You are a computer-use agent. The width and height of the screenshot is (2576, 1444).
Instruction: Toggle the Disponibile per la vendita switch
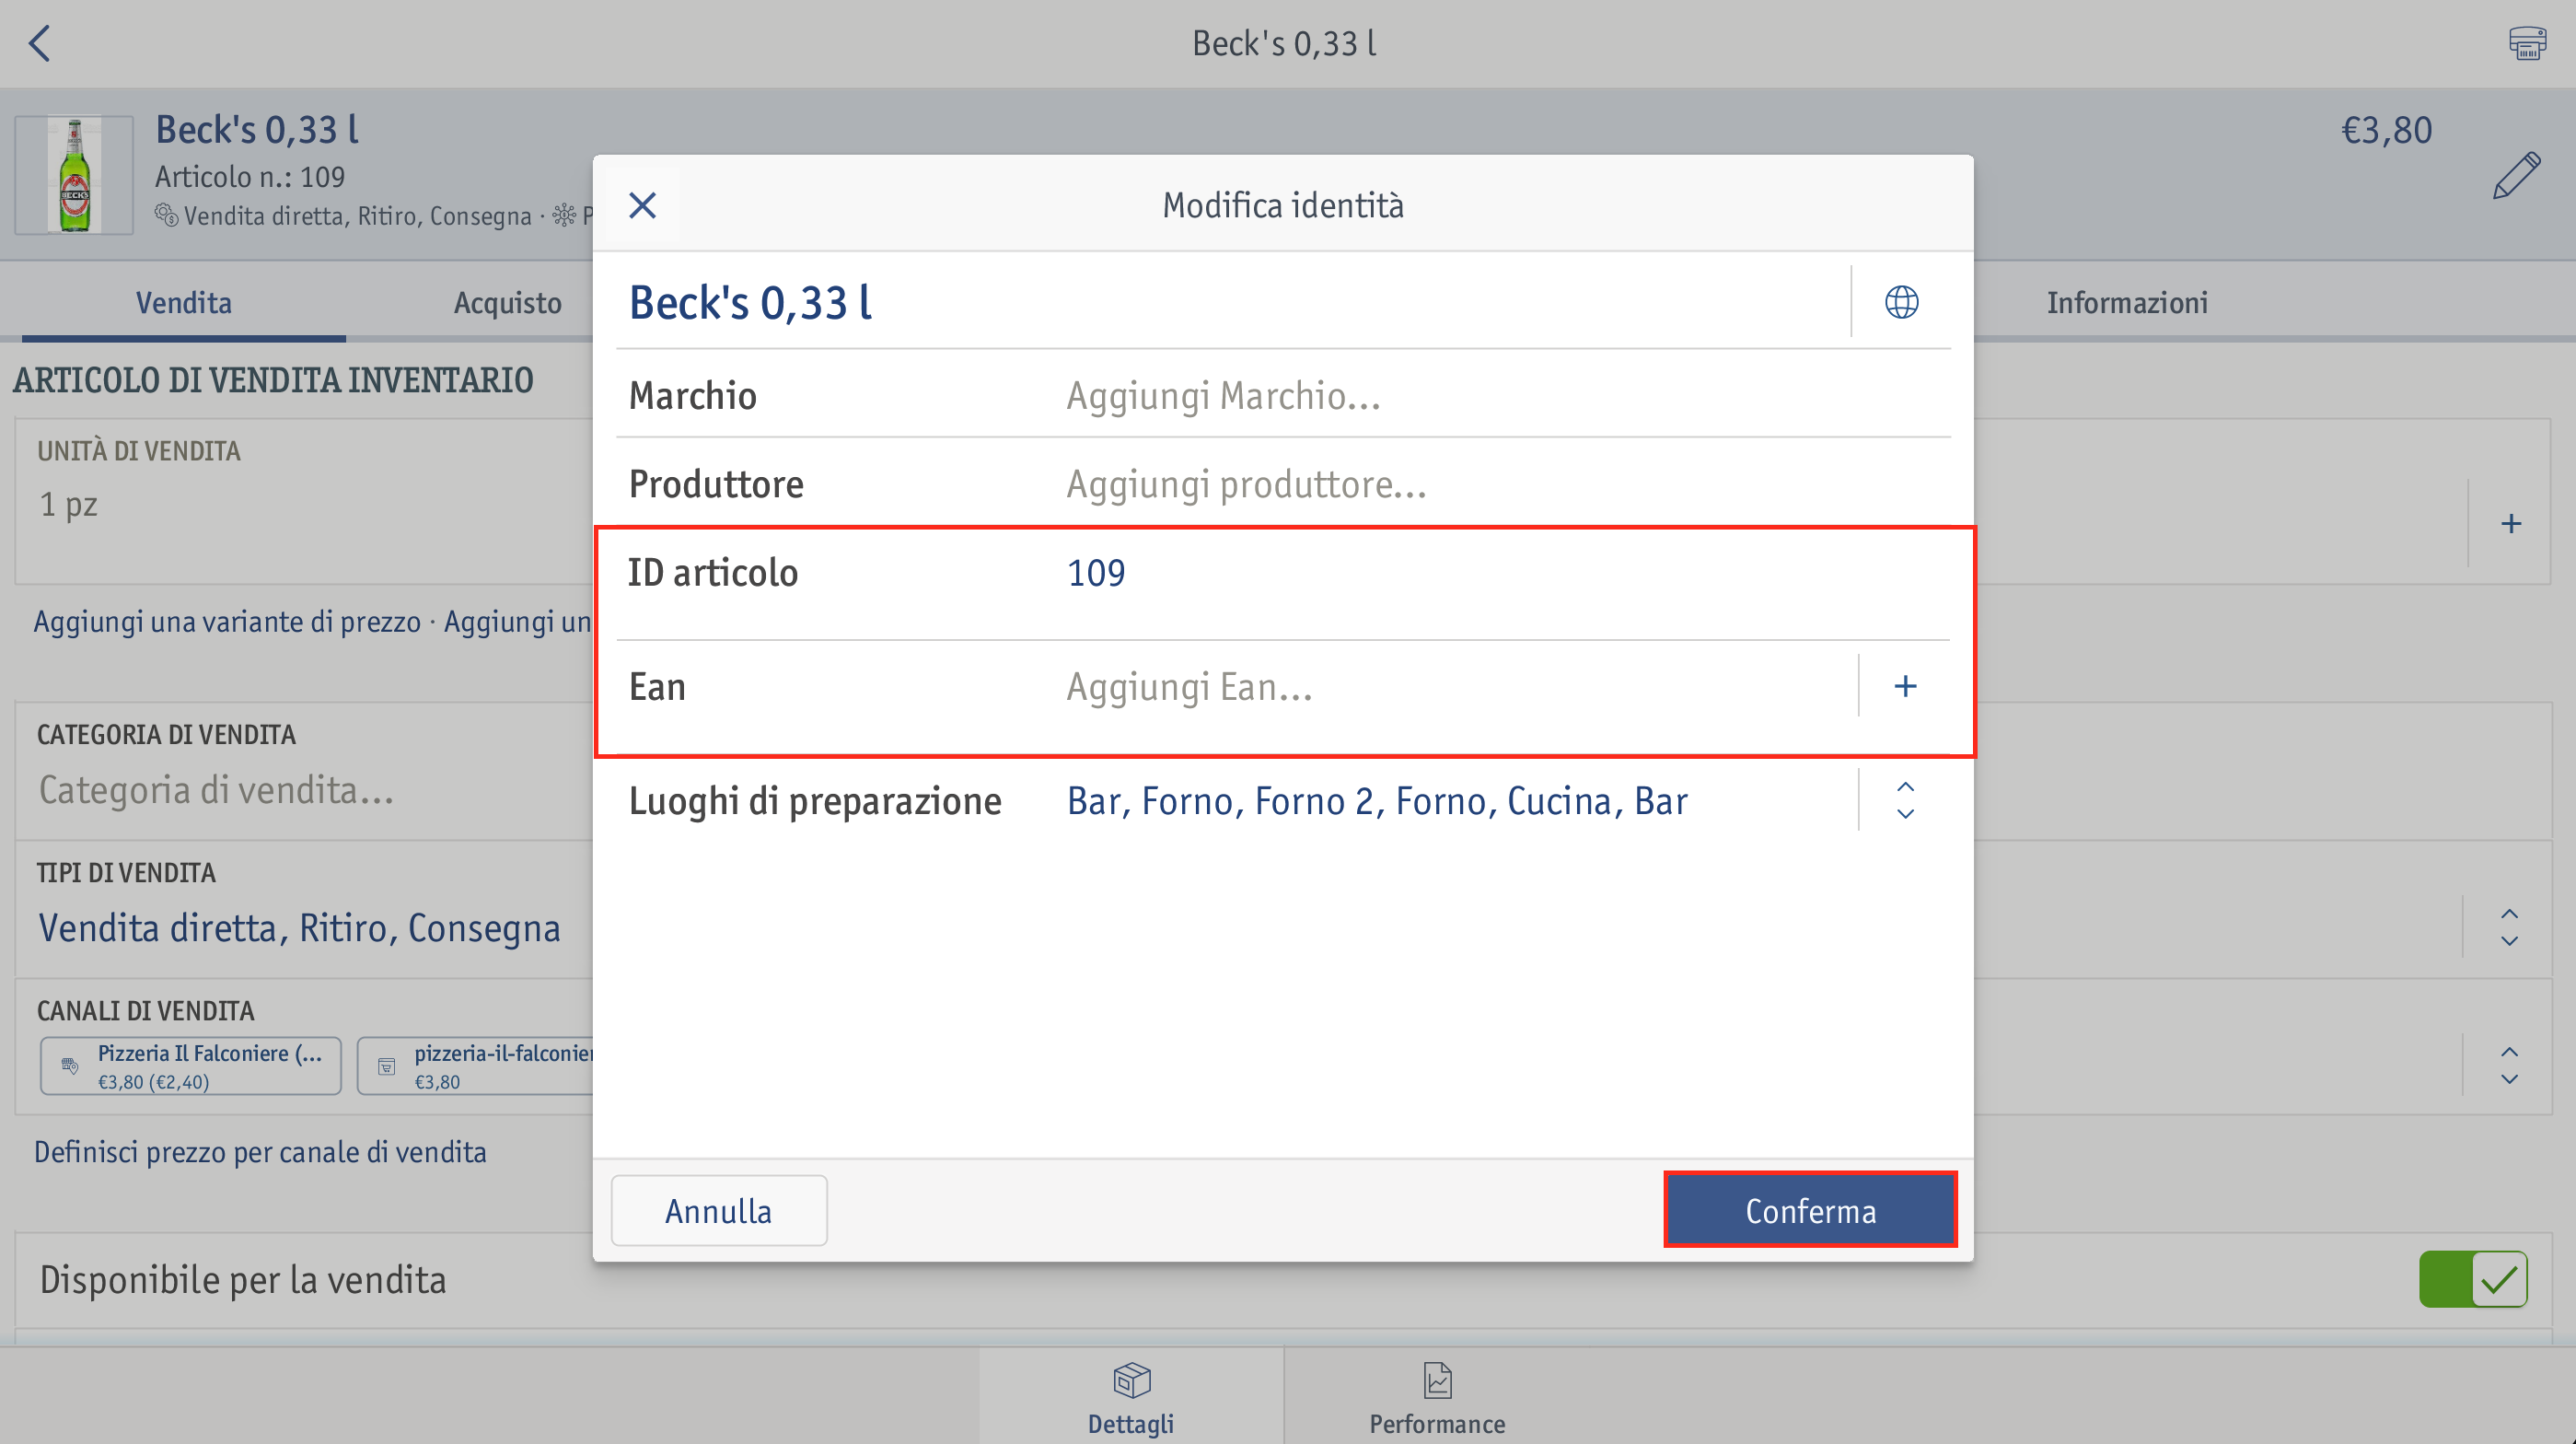point(2472,1279)
